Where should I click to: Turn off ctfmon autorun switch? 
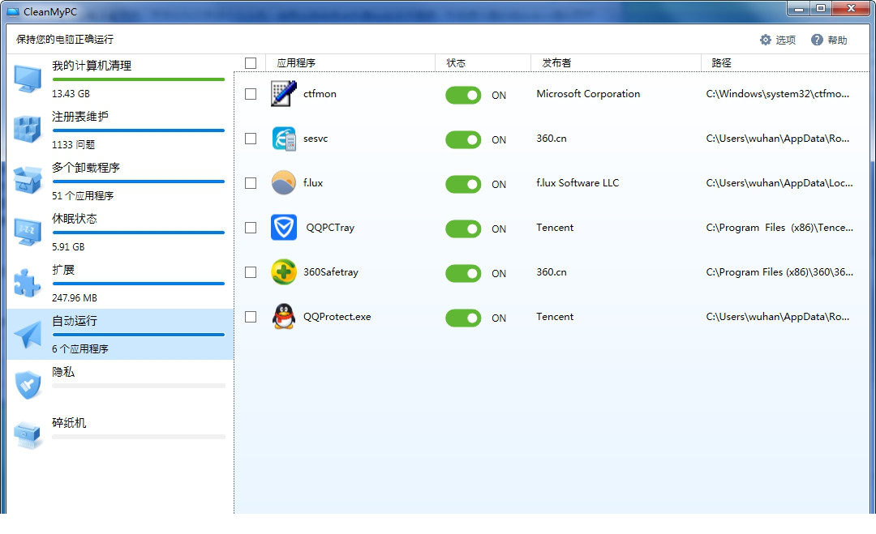coord(463,95)
